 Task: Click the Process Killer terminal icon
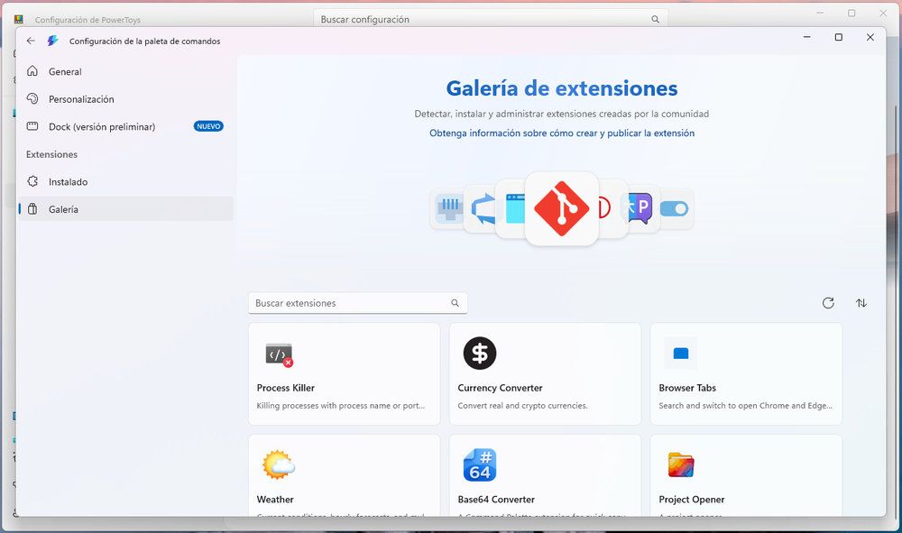279,354
